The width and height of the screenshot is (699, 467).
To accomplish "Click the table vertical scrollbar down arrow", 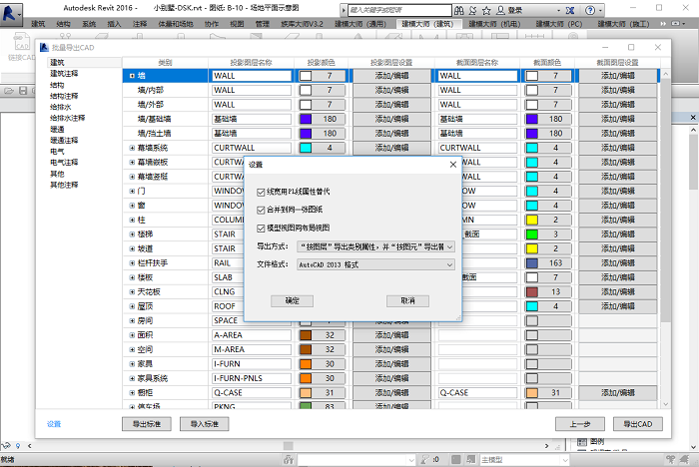I will [666, 404].
